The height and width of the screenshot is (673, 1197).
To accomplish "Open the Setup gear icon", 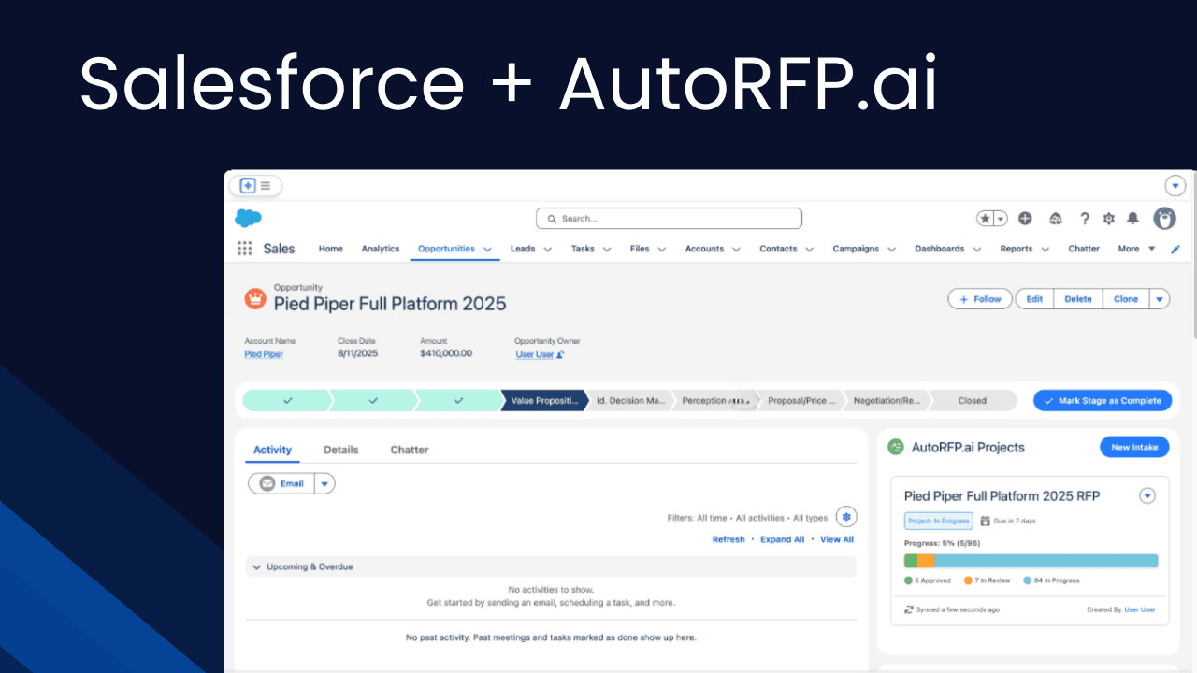I will [x=1109, y=219].
